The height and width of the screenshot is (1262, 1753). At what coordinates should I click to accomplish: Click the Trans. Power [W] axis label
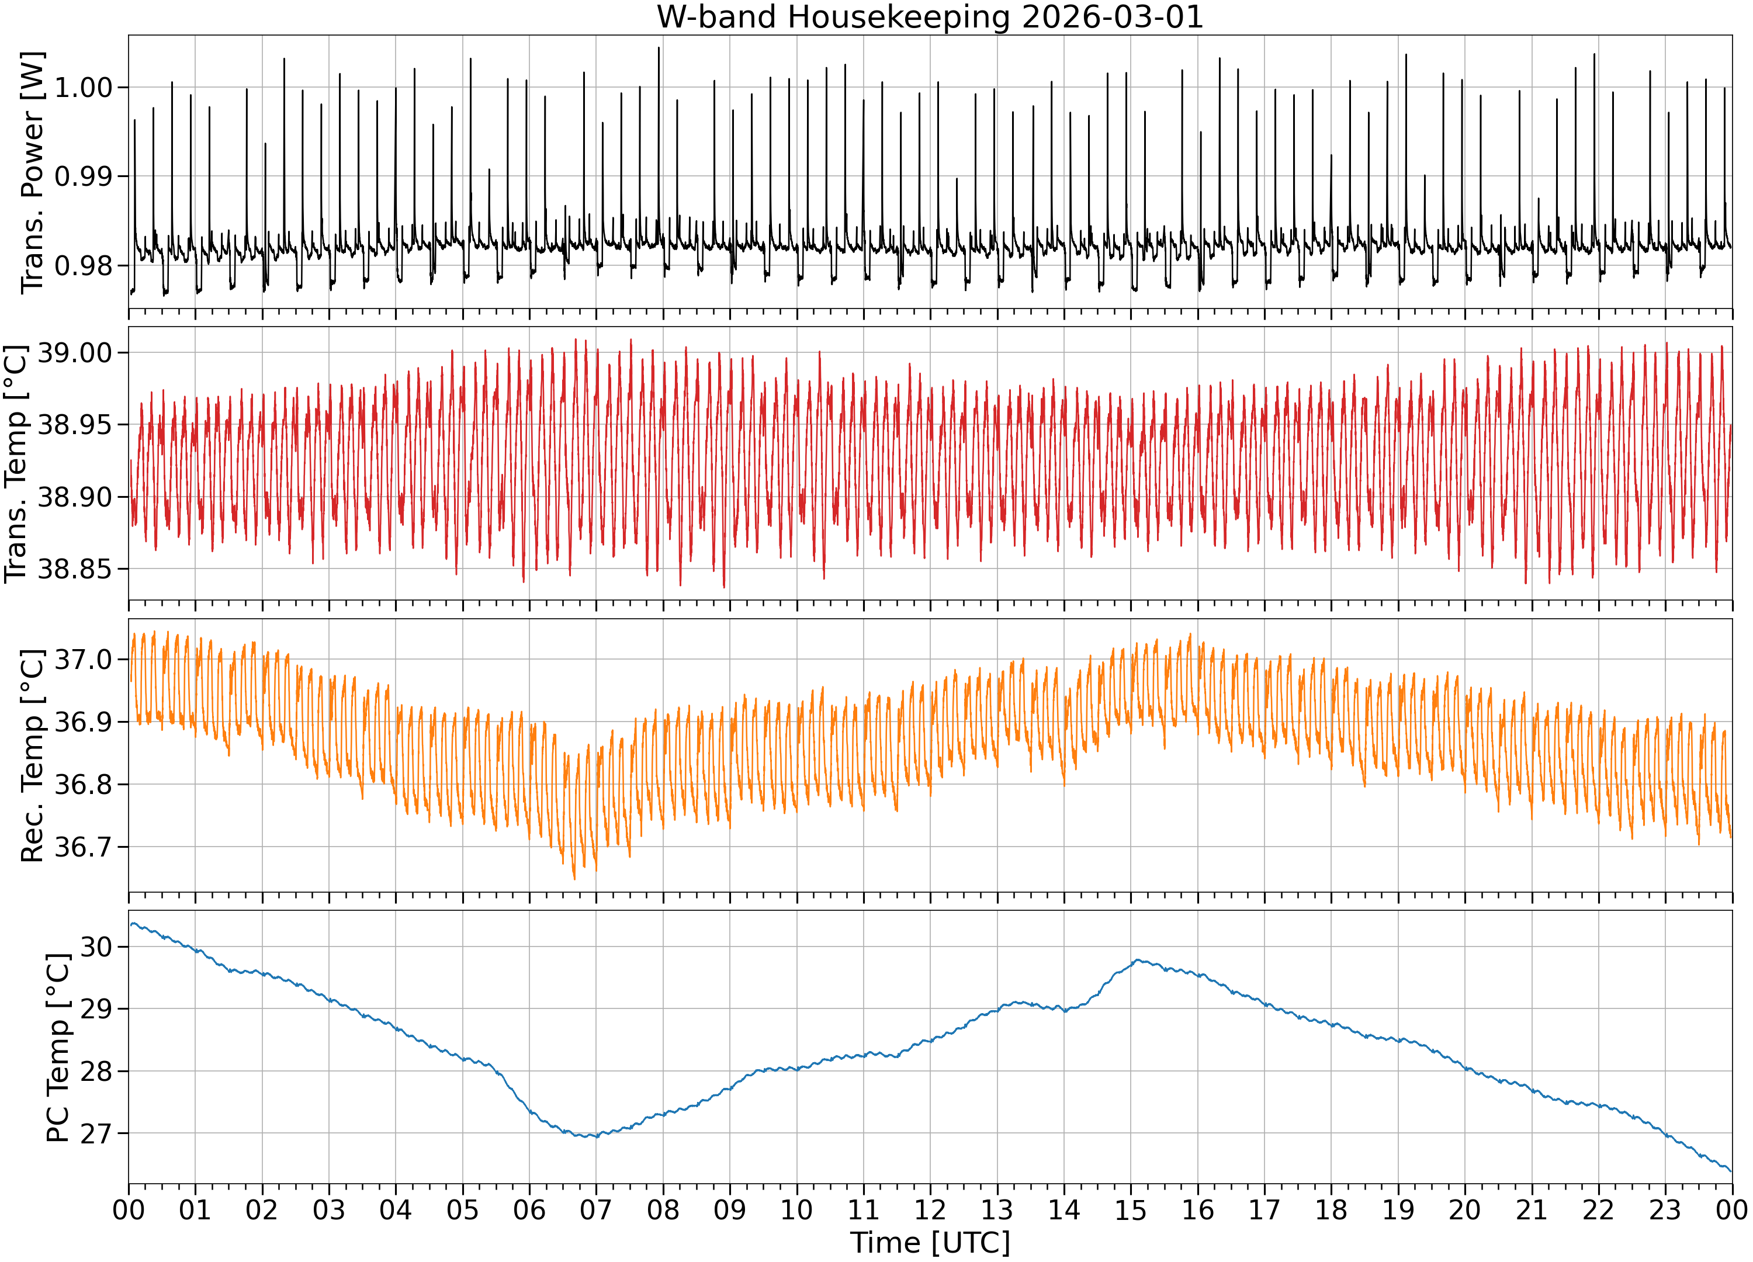[33, 172]
